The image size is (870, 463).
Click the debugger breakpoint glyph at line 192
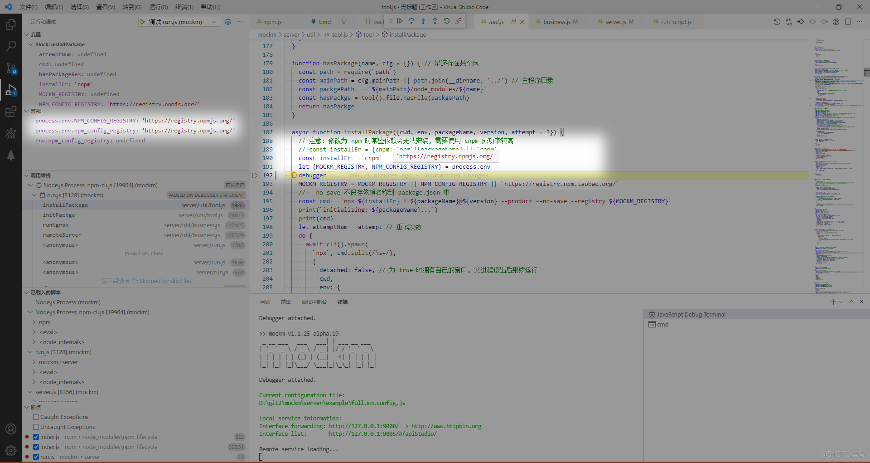pos(255,175)
